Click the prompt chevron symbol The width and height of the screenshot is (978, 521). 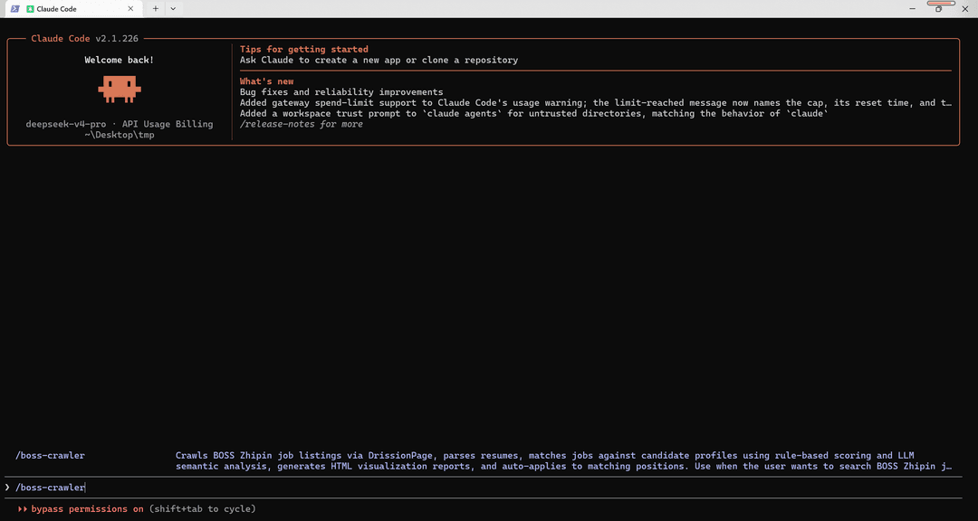pyautogui.click(x=7, y=488)
